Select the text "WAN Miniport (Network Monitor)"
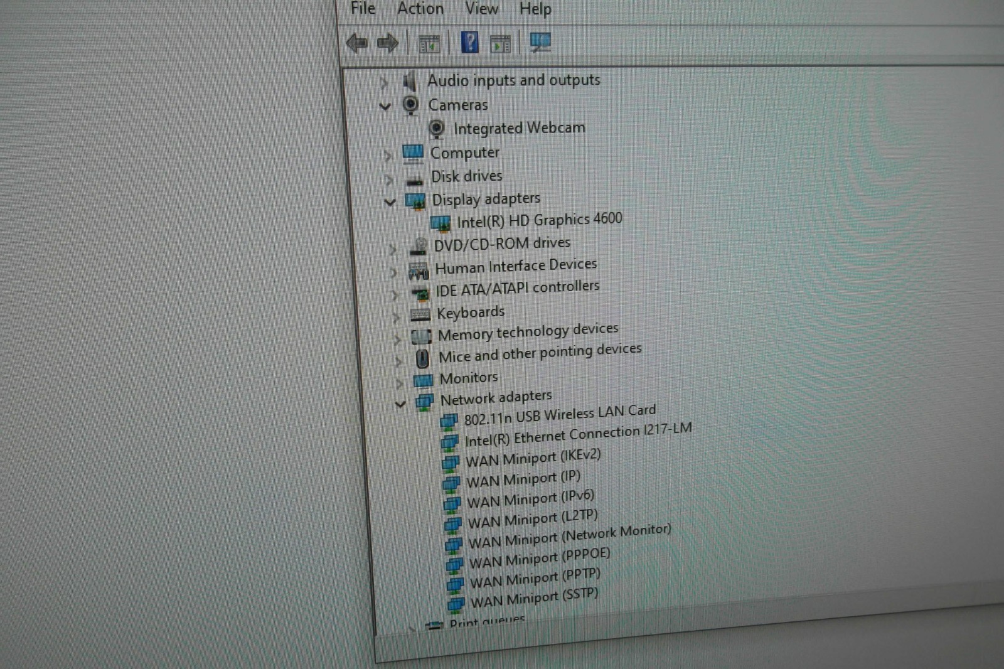The width and height of the screenshot is (1004, 669). coord(570,536)
